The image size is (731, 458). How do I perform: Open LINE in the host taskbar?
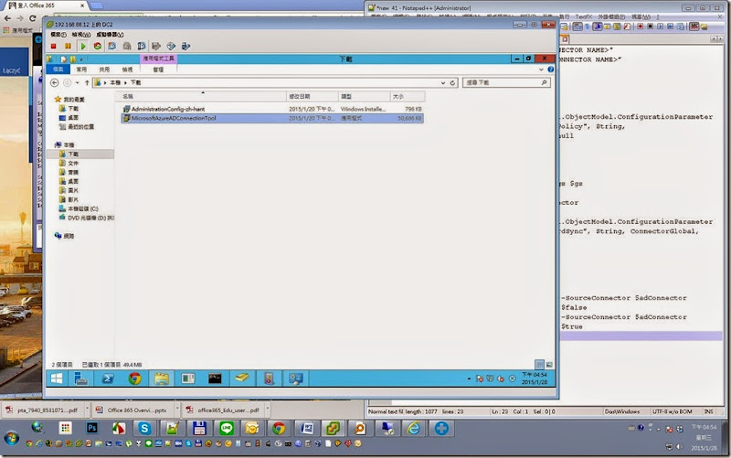227,428
